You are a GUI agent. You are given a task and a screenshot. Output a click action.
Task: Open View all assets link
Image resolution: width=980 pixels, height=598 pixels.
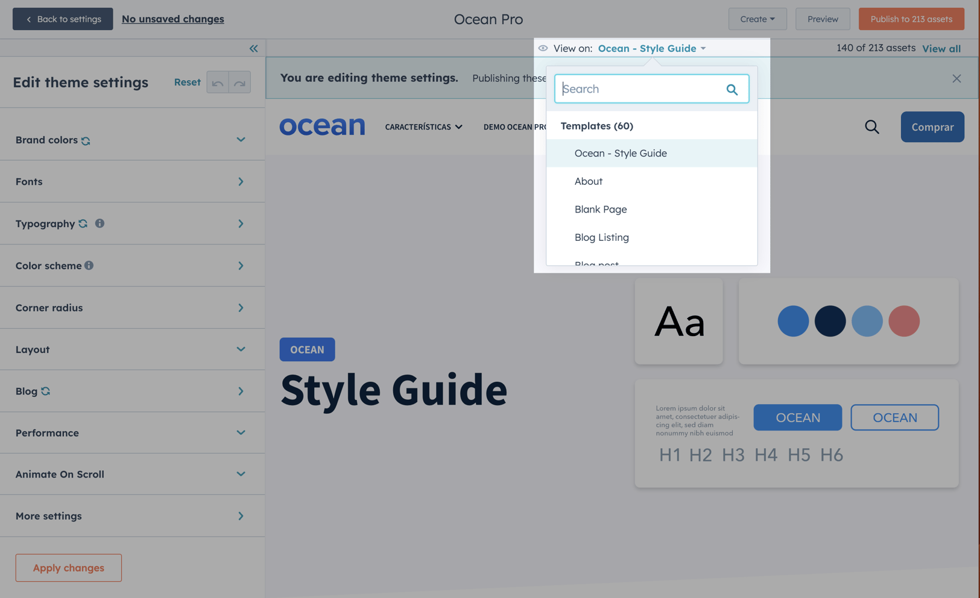941,48
